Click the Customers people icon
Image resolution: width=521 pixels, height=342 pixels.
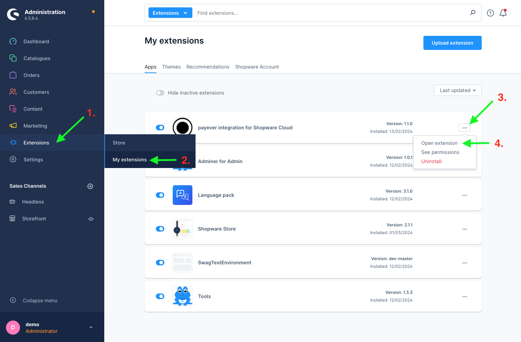(x=13, y=92)
